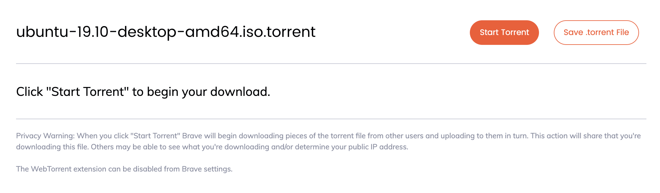This screenshot has width=660, height=193.
Task: Click the Start Torrent button
Action: tap(504, 33)
